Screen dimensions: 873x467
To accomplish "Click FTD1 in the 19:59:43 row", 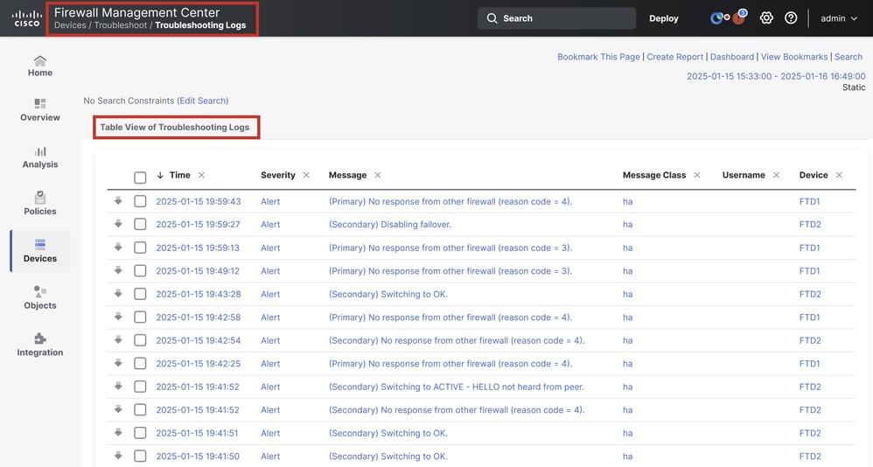I will [x=809, y=201].
